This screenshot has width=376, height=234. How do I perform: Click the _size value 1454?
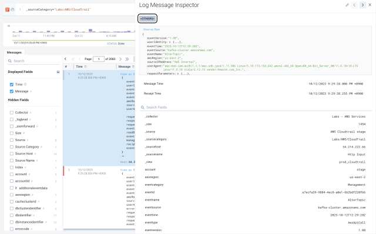pyautogui.click(x=362, y=124)
